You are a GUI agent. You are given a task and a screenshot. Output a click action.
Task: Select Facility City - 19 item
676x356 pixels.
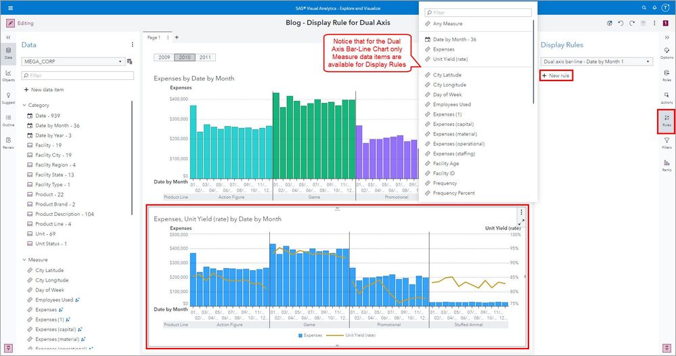coord(49,155)
